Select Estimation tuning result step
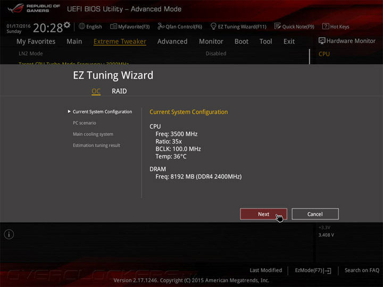Image resolution: width=383 pixels, height=287 pixels. click(x=96, y=145)
